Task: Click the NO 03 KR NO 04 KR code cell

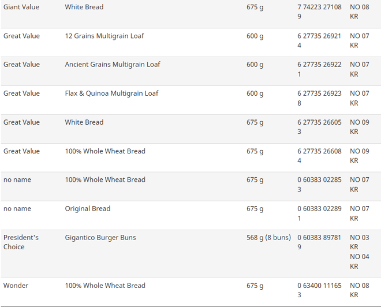Action: point(359,252)
